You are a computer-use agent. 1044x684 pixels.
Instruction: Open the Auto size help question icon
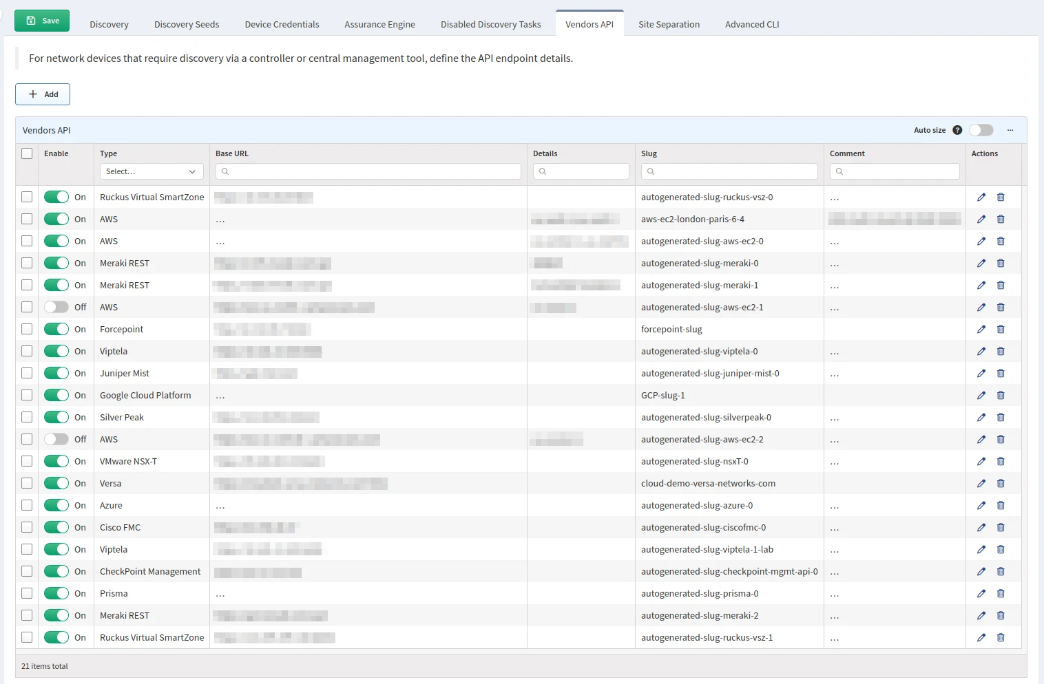[x=957, y=130]
